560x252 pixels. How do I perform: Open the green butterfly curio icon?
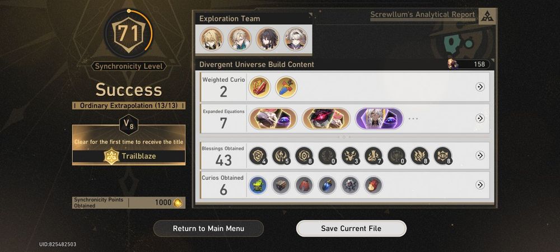(x=258, y=185)
